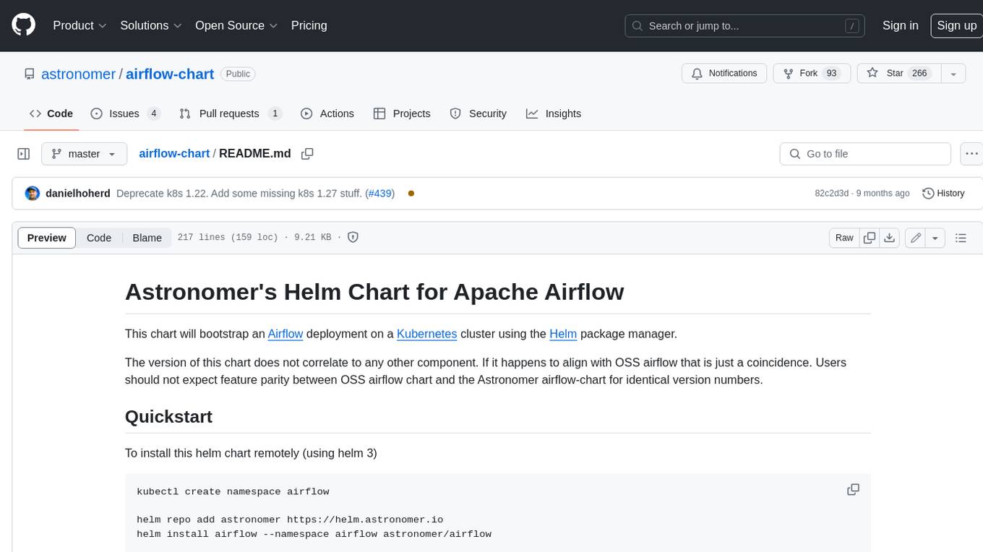Open the danielhoherd author link
Viewport: 983px width, 552px height.
[78, 193]
